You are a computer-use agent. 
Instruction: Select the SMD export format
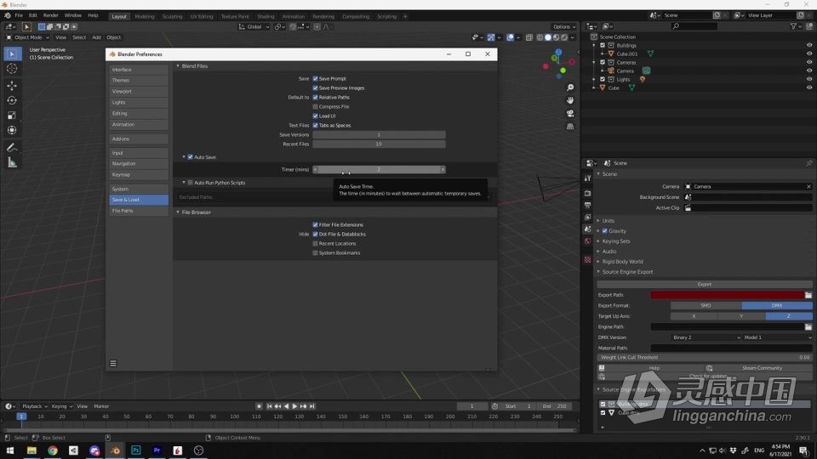click(x=706, y=305)
